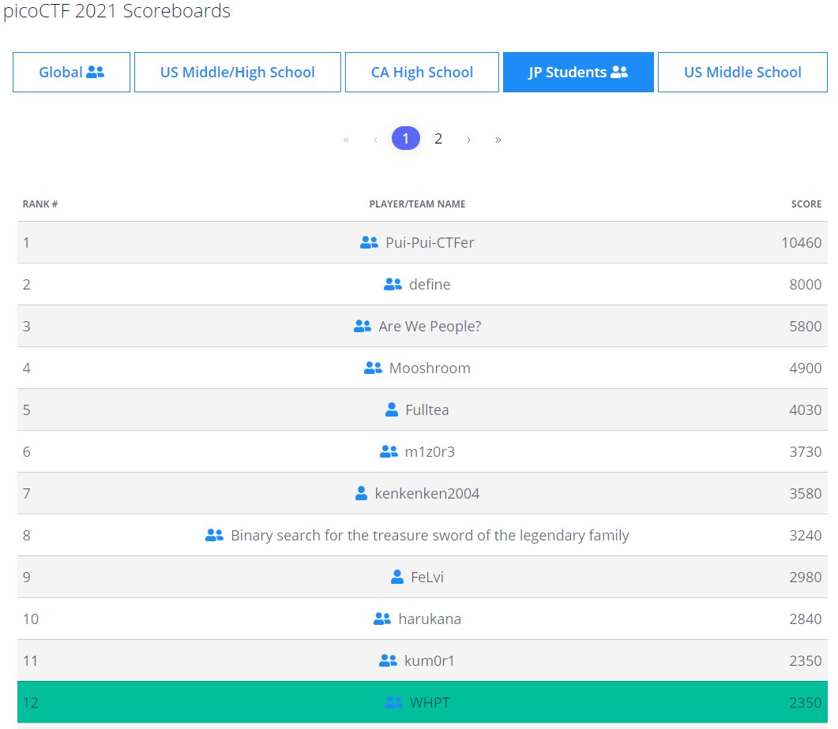Screen dimensions: 838x729
Task: Click the player icon beside FeLvi
Action: click(x=397, y=577)
